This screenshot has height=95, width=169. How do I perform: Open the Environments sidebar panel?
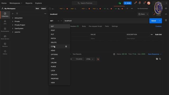coord(5,30)
